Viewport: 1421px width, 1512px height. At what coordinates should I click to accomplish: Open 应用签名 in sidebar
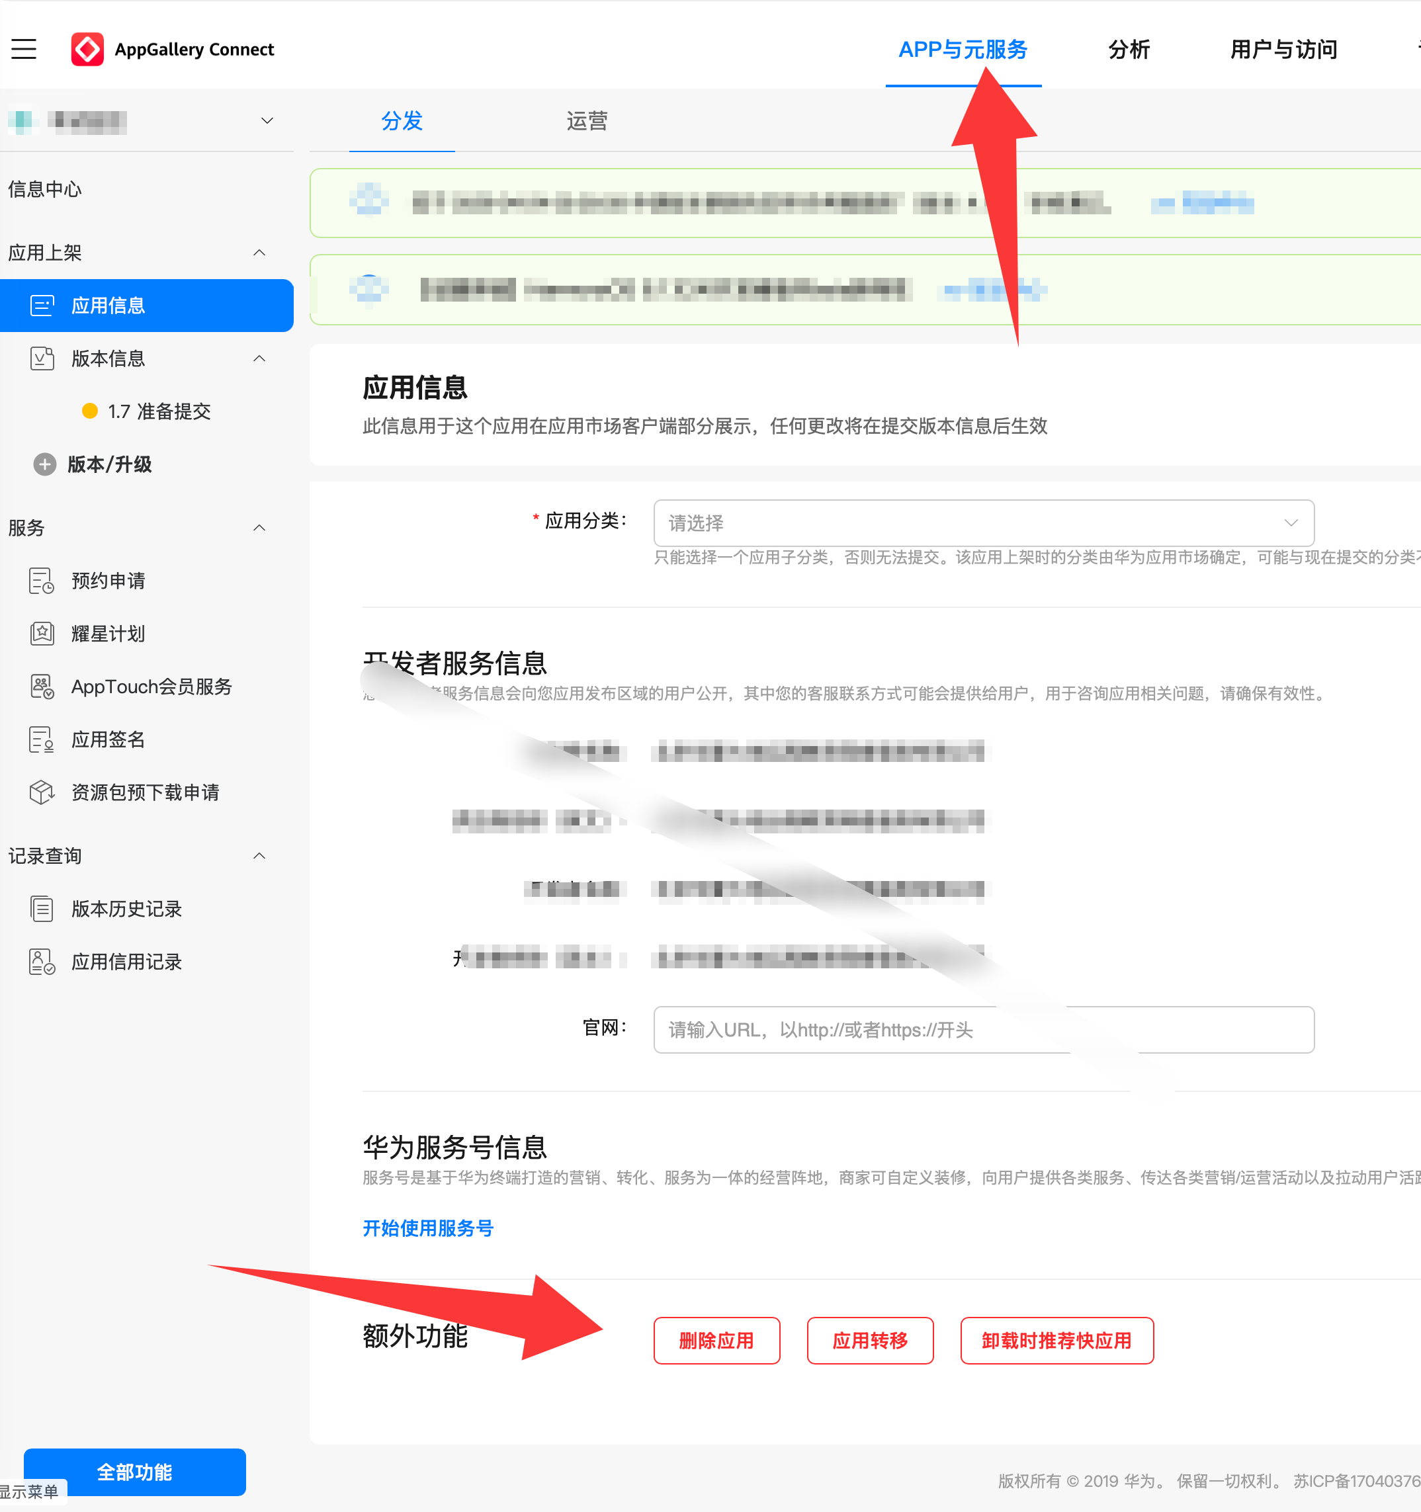(108, 739)
